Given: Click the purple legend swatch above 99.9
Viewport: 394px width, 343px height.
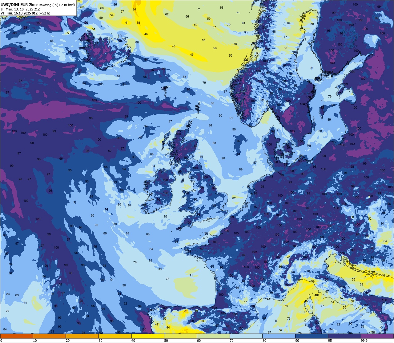Looking at the screenshot, I should 377,336.
